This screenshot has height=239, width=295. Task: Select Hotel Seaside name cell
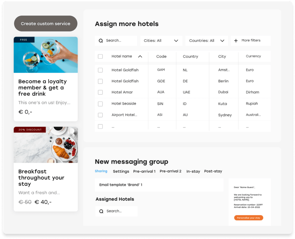(124, 104)
